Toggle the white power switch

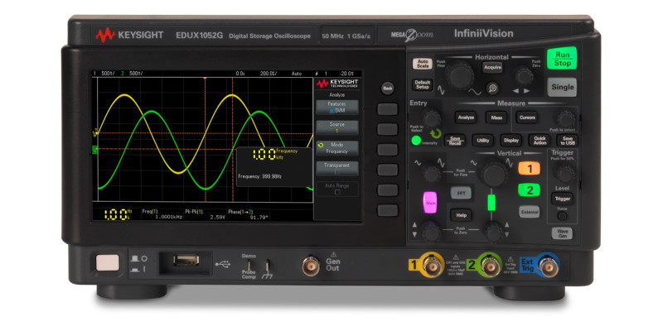tap(108, 262)
